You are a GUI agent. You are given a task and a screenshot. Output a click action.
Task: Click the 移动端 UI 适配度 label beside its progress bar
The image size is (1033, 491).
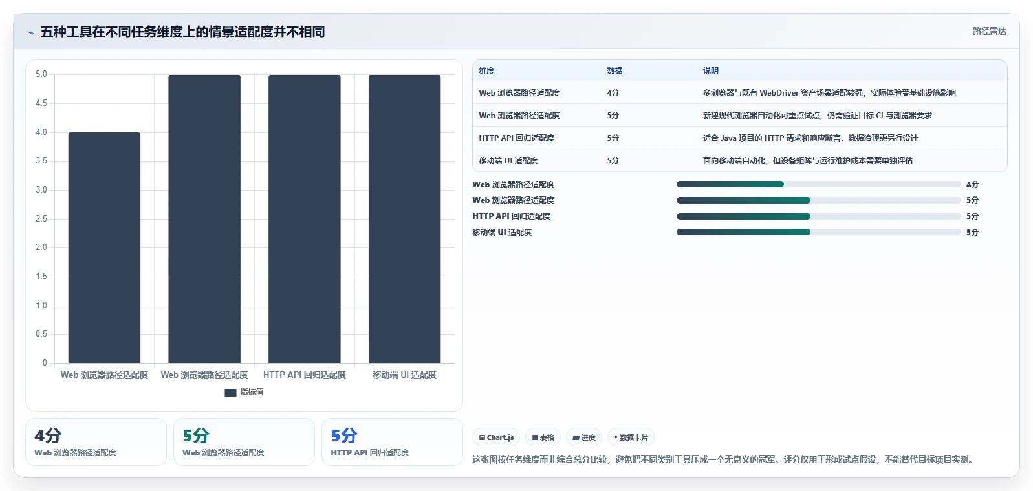tap(502, 233)
